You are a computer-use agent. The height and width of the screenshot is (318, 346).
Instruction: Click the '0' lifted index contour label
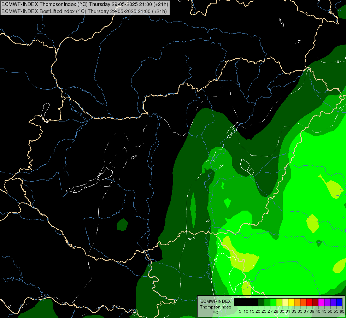tap(215, 260)
